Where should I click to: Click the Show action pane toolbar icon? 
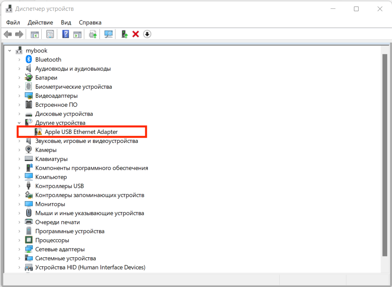[x=77, y=34]
